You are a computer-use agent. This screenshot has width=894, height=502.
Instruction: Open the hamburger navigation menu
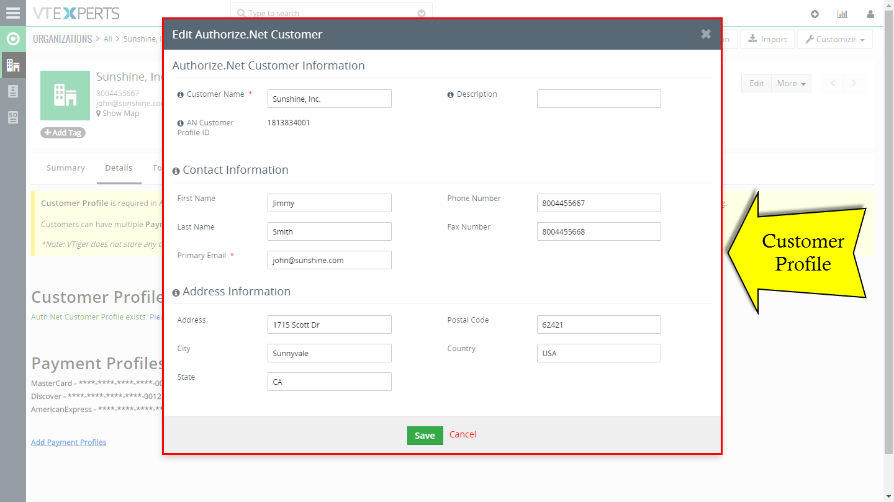12,12
